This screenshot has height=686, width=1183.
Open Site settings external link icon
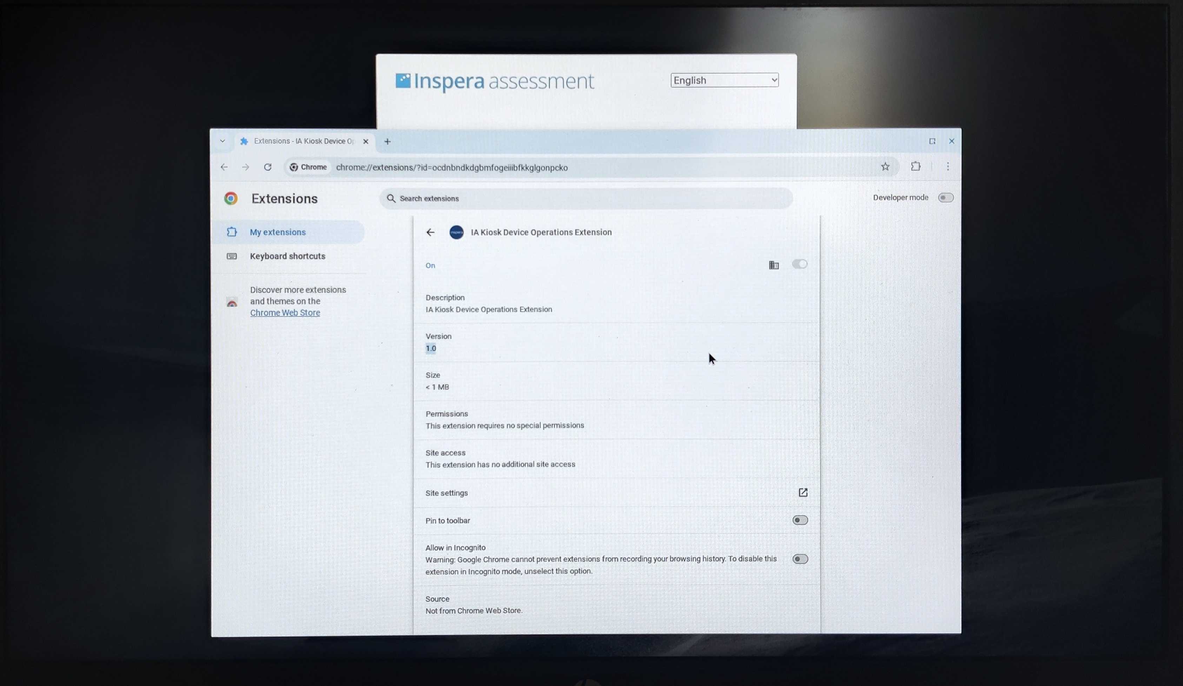tap(803, 493)
